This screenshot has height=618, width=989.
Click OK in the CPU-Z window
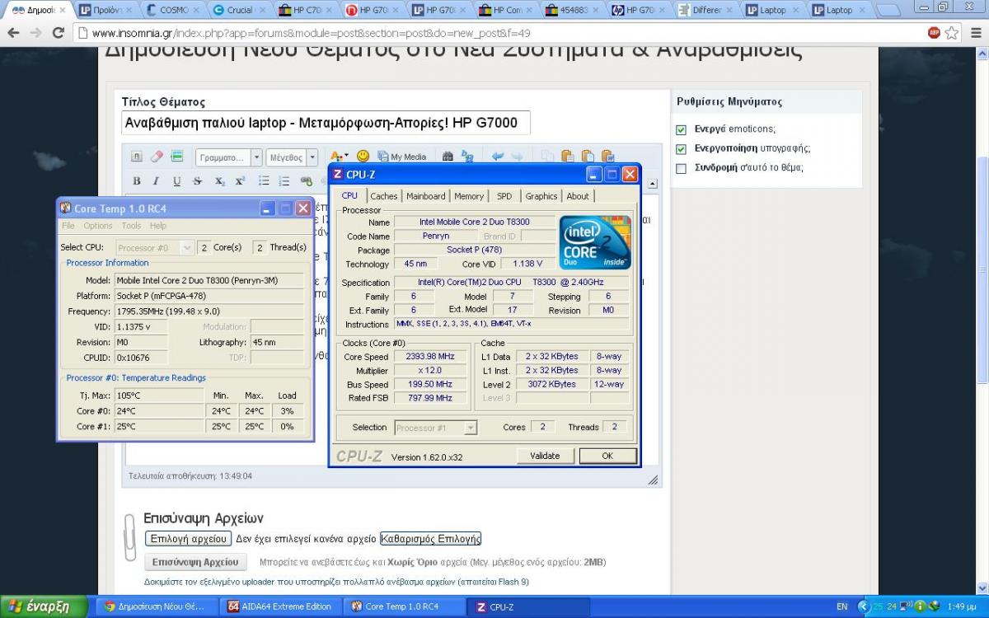point(607,456)
